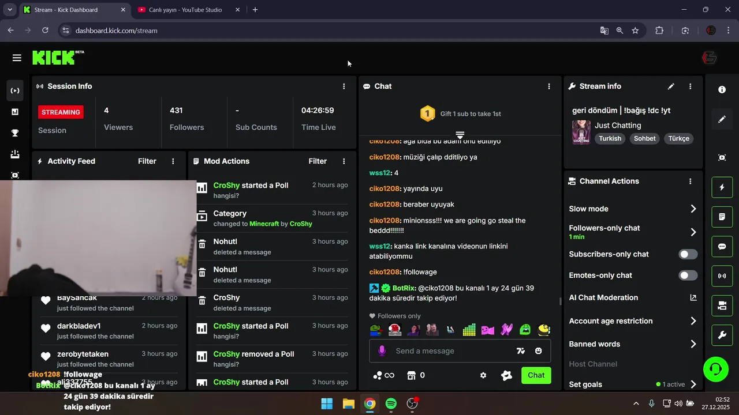Click the wrench icon in right rail
This screenshot has height=415, width=739.
coord(722,335)
